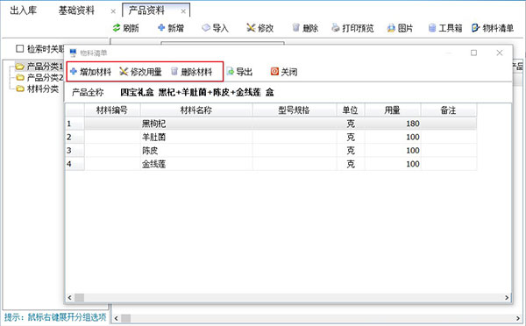Image resolution: width=526 pixels, height=326 pixels.
Task: Close the 物料清单 dialog window
Action: (500, 53)
